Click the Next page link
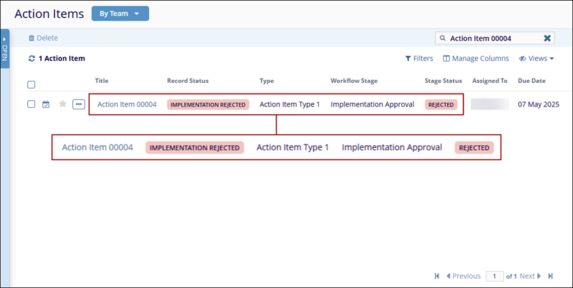The width and height of the screenshot is (573, 288). pos(530,276)
